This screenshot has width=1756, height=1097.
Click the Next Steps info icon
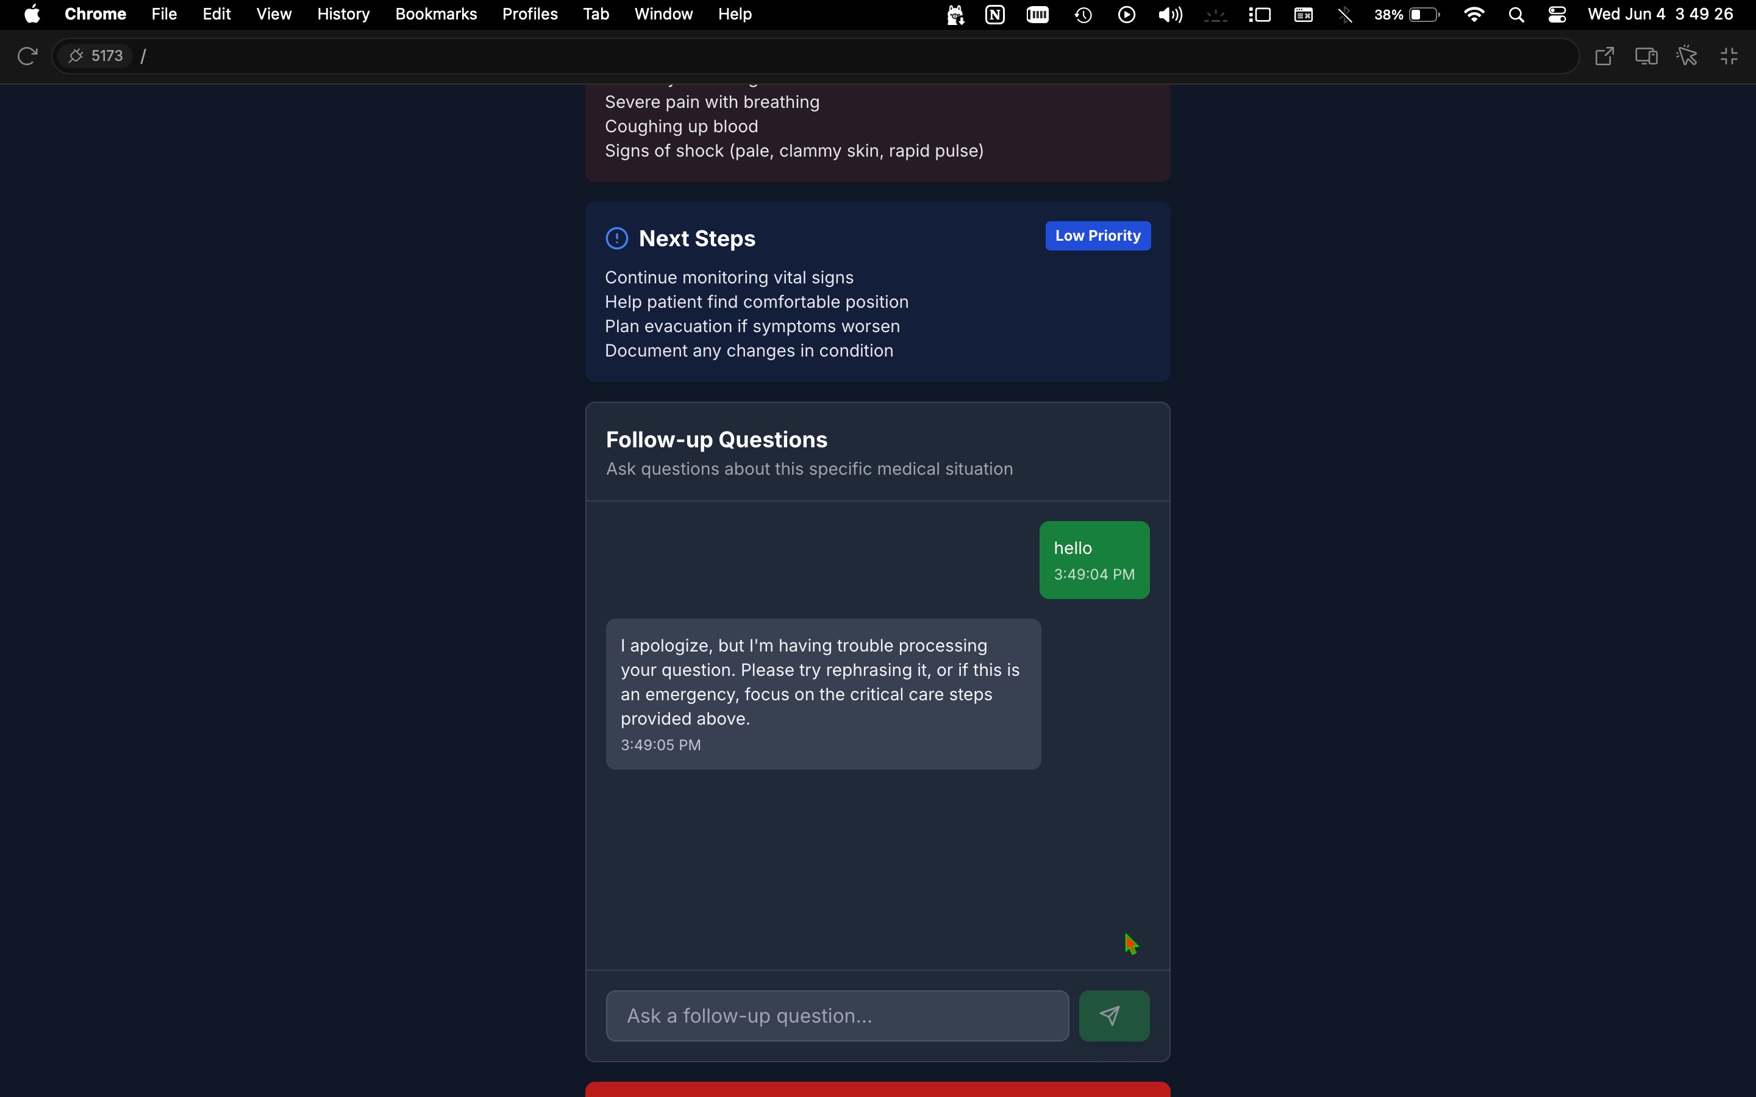pos(616,239)
